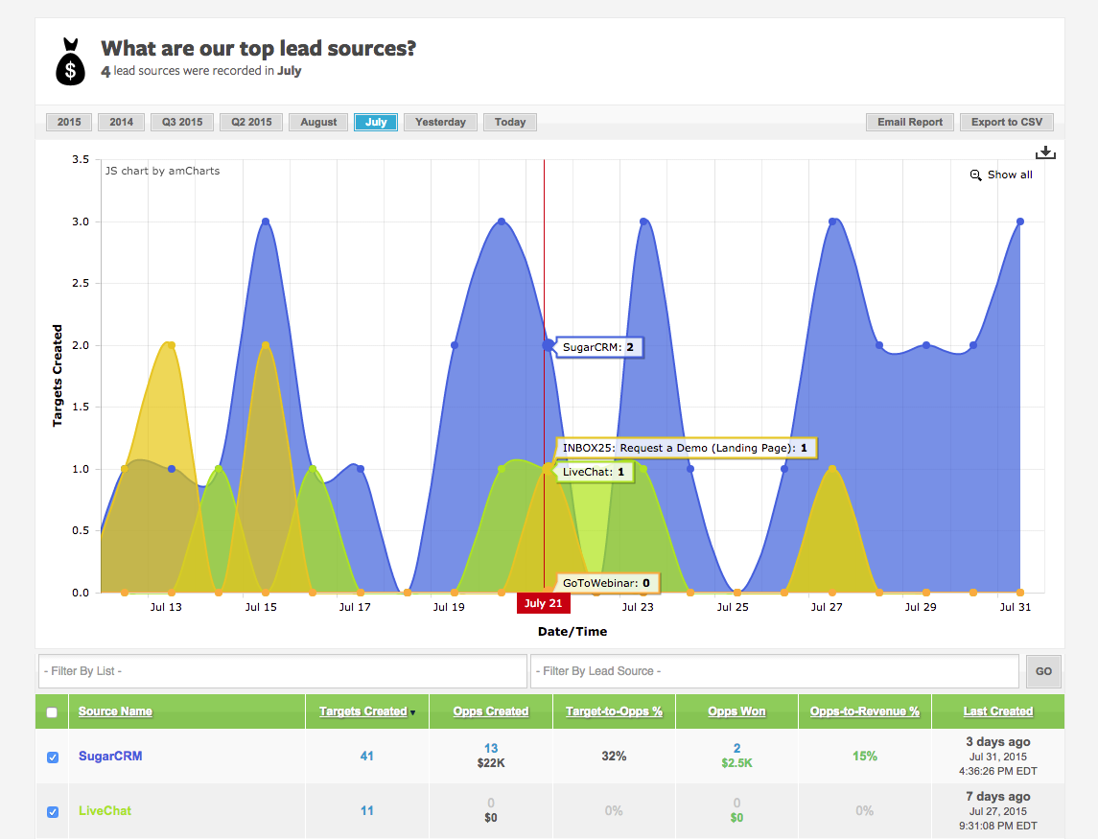
Task: Show the Yesterday date range
Action: [x=440, y=122]
